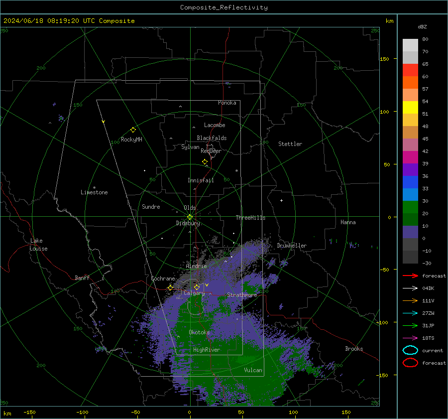Image resolution: width=448 pixels, height=419 pixels.
Task: Click the orange 111V arrow icon
Action: click(410, 300)
